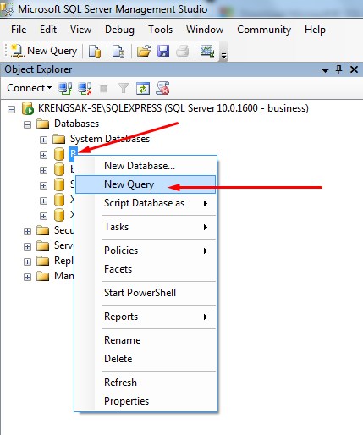
Task: Toggle the Object Explorer auto-hide pin
Action: pyautogui.click(x=339, y=69)
